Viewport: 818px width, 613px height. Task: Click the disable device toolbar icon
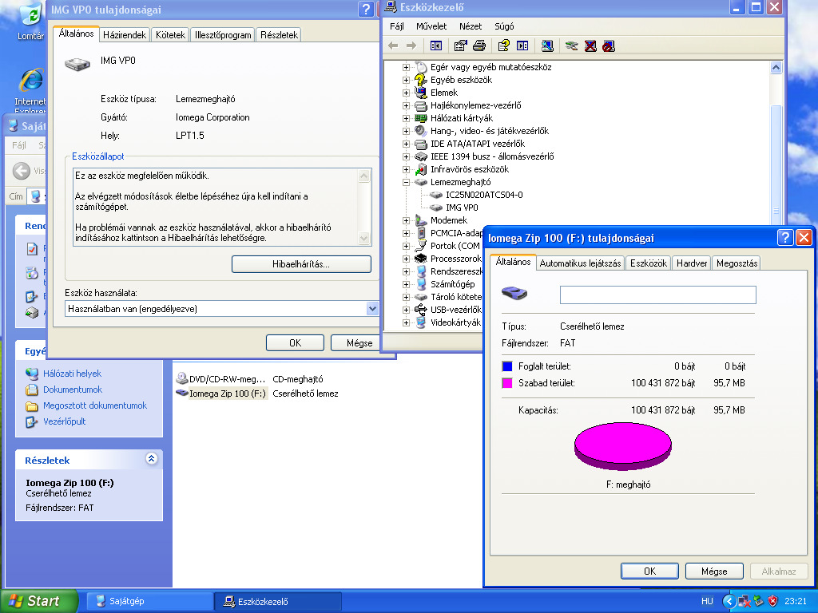tap(608, 45)
